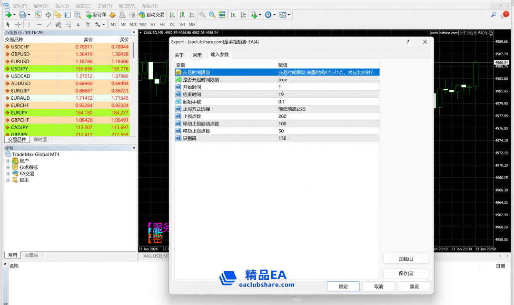The height and width of the screenshot is (305, 514).
Task: Click the 加载(L) button
Action: [x=405, y=259]
